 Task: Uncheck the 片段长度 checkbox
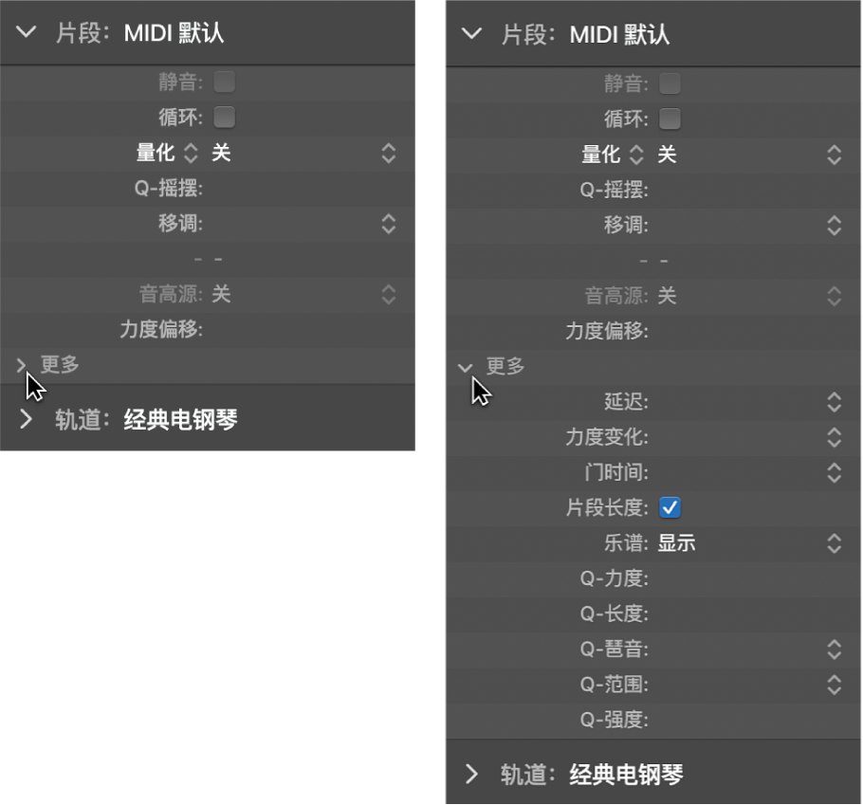pos(670,508)
